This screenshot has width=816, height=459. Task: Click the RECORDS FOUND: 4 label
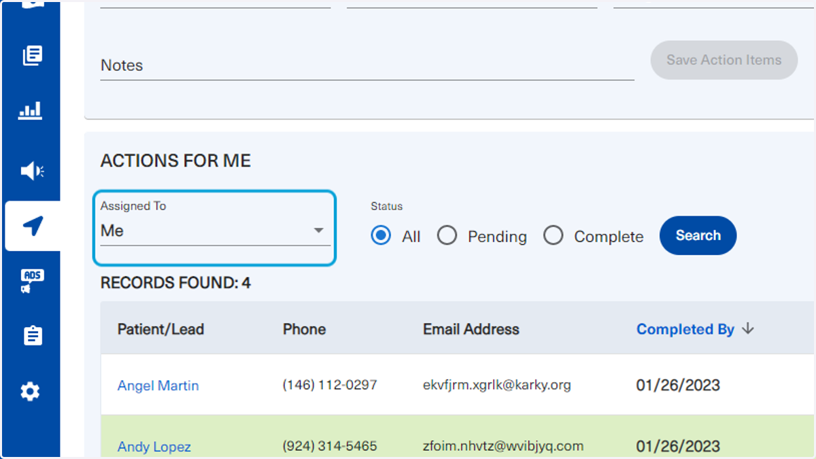tap(175, 283)
